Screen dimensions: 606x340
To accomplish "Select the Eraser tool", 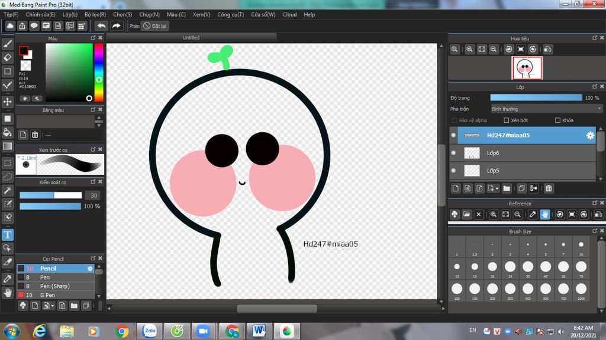I will [x=8, y=57].
